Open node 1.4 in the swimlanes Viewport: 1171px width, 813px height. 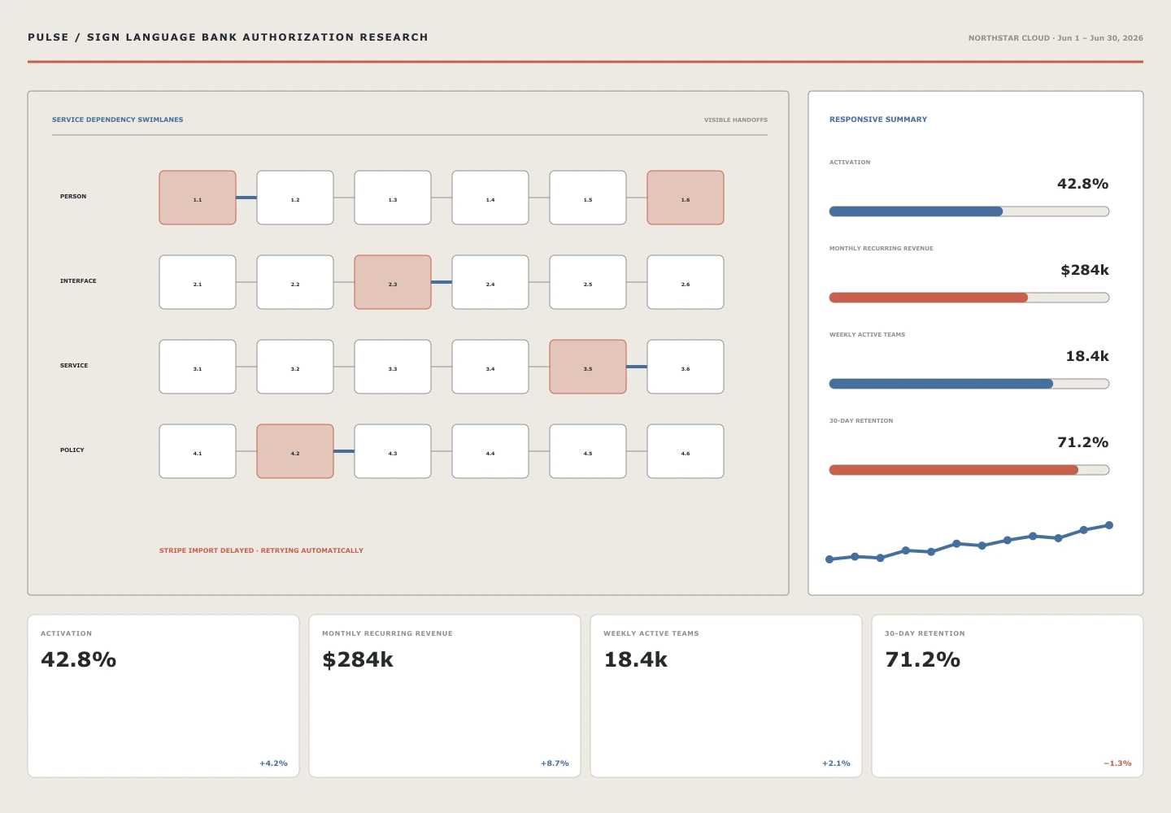click(x=490, y=198)
